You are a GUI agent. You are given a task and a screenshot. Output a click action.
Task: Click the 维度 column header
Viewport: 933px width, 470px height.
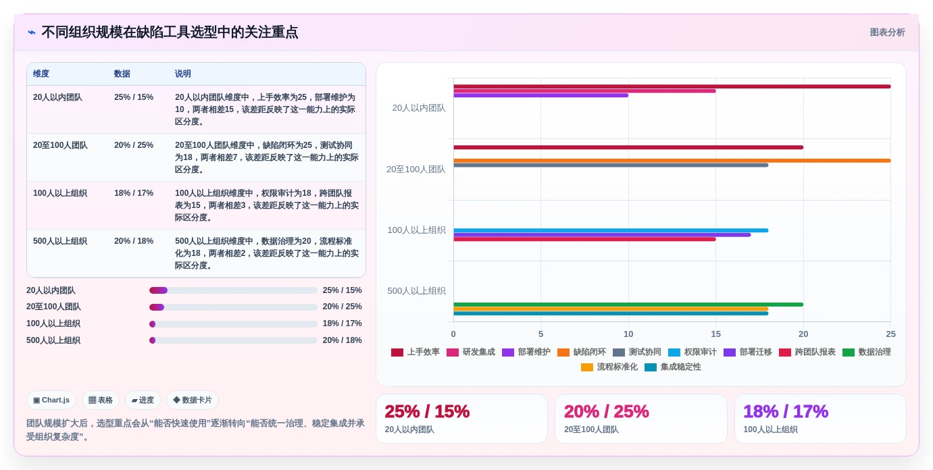pos(41,74)
